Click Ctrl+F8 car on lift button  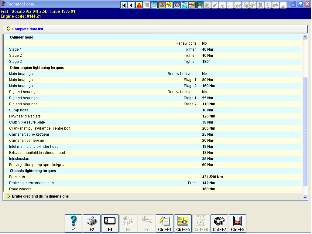[238, 223]
